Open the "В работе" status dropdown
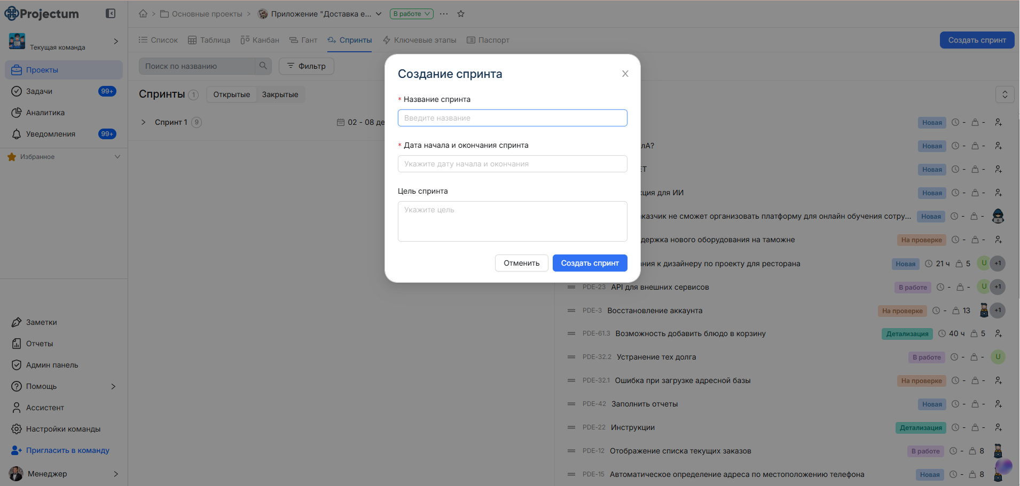This screenshot has height=486, width=1020. click(x=411, y=14)
